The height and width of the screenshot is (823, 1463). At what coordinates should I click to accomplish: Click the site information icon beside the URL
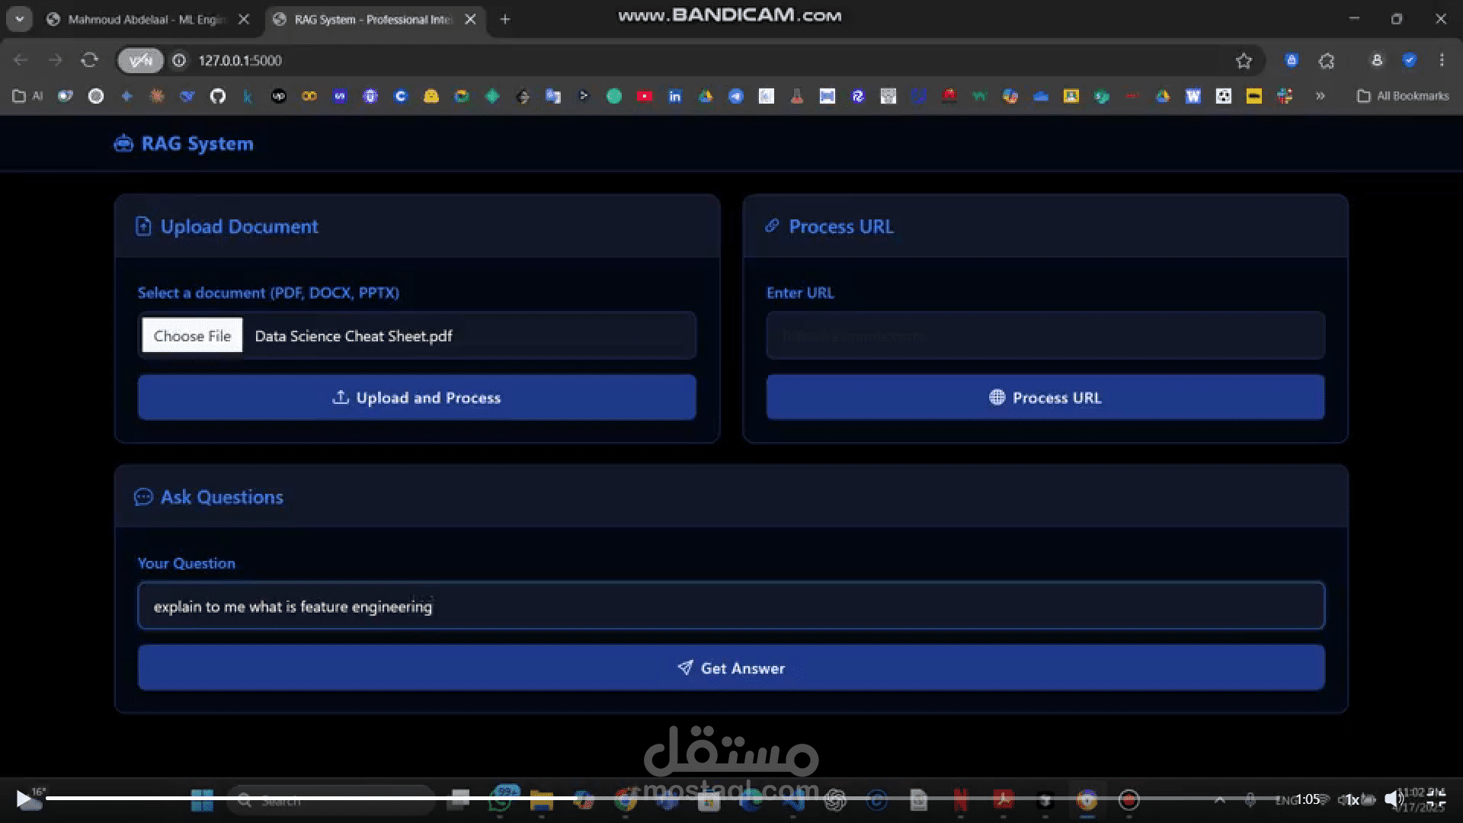point(179,60)
